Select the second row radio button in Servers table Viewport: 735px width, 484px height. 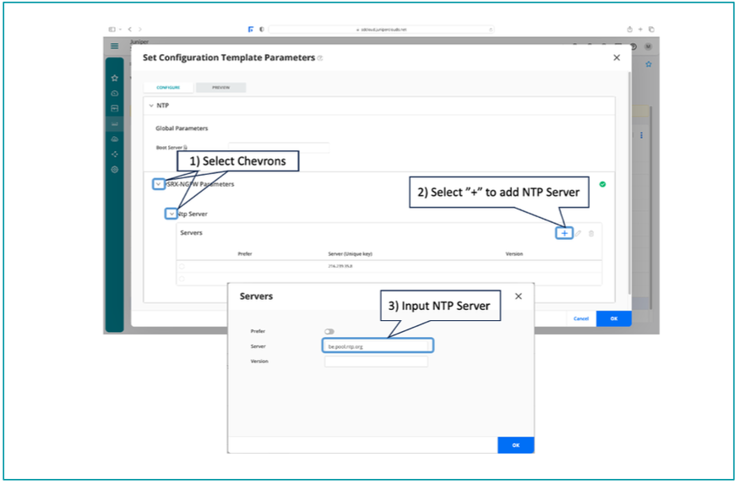[181, 278]
